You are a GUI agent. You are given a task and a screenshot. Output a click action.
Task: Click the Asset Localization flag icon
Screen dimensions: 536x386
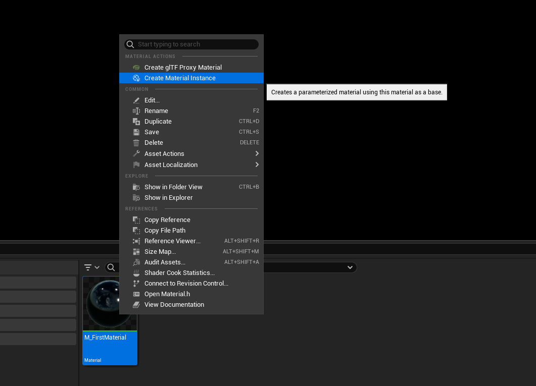136,165
